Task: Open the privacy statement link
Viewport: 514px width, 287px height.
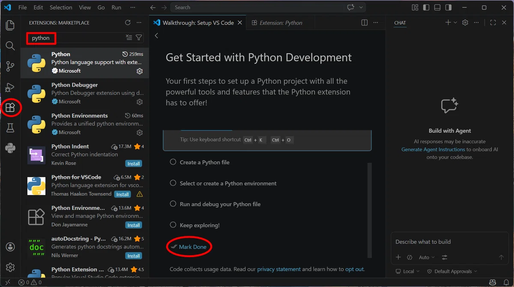Action: click(279, 269)
